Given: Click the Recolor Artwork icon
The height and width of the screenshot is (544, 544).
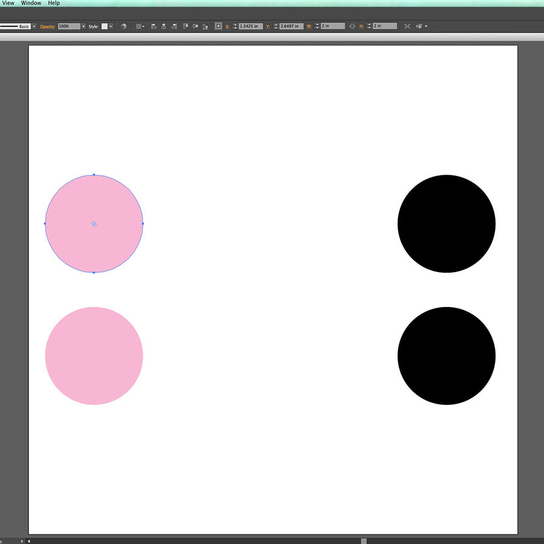Looking at the screenshot, I should coord(123,26).
